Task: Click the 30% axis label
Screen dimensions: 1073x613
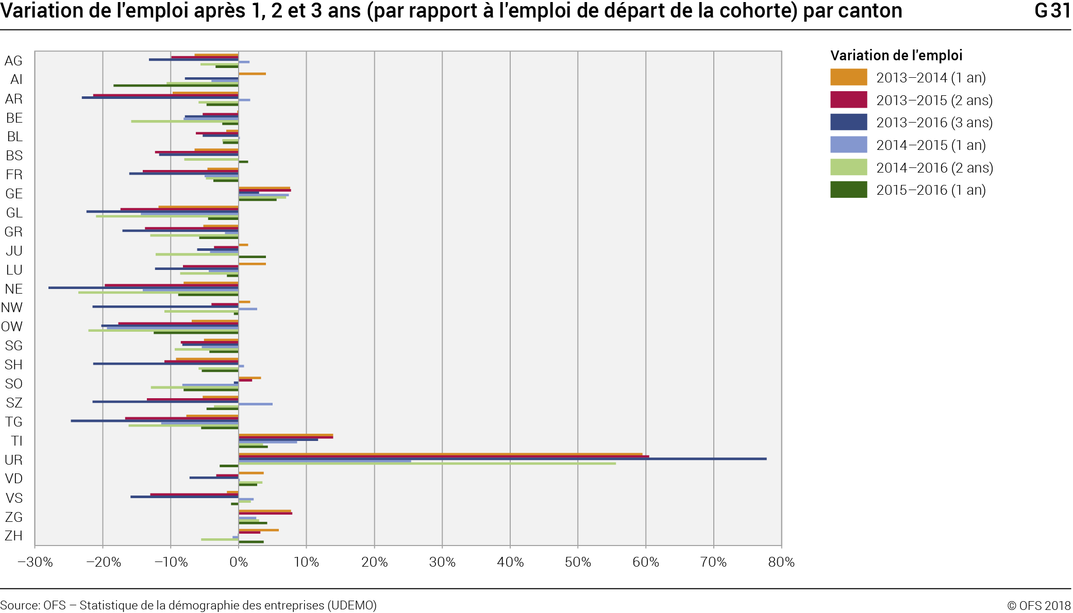Action: tap(442, 562)
